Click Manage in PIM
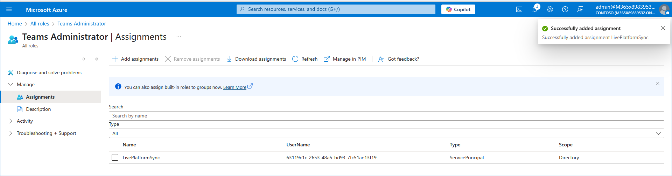The height and width of the screenshot is (176, 672). pos(345,59)
